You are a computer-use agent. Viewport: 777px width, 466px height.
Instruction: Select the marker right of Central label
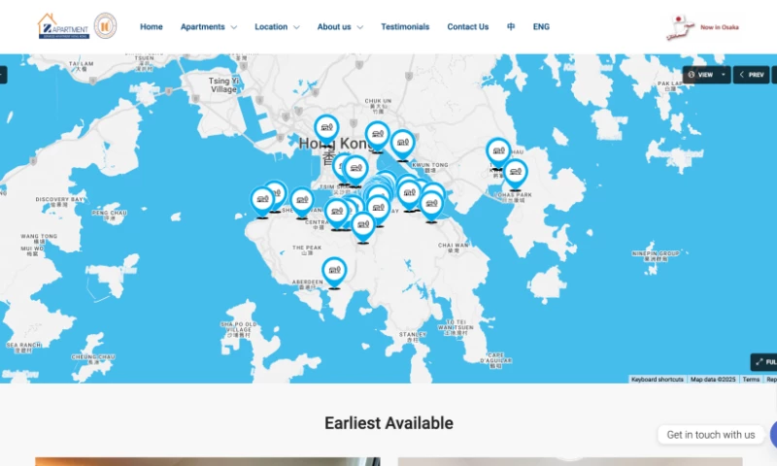[x=337, y=215]
